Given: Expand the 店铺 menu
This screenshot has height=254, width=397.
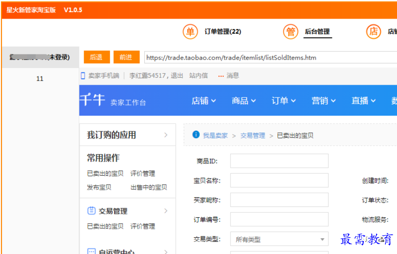Looking at the screenshot, I should [x=203, y=101].
